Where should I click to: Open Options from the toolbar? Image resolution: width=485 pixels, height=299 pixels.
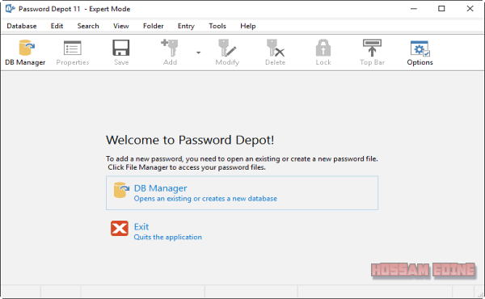click(420, 53)
